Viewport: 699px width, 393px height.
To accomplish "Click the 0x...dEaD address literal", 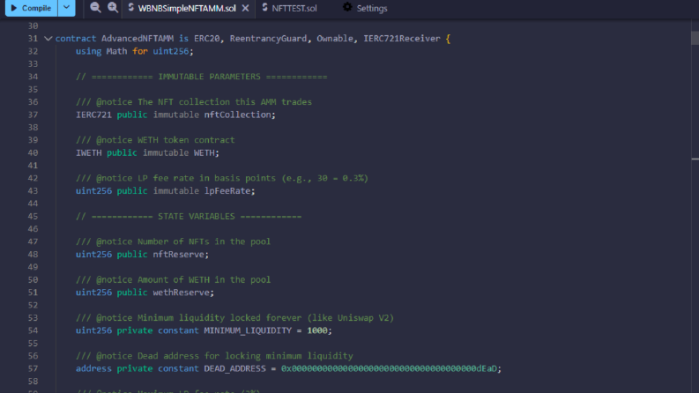I will (389, 369).
